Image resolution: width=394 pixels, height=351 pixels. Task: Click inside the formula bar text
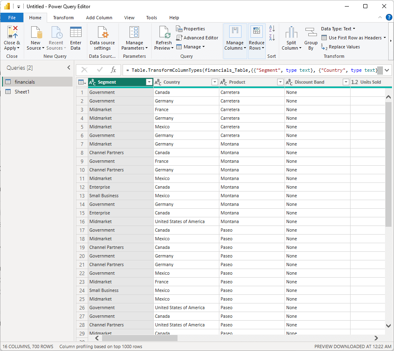(251, 70)
